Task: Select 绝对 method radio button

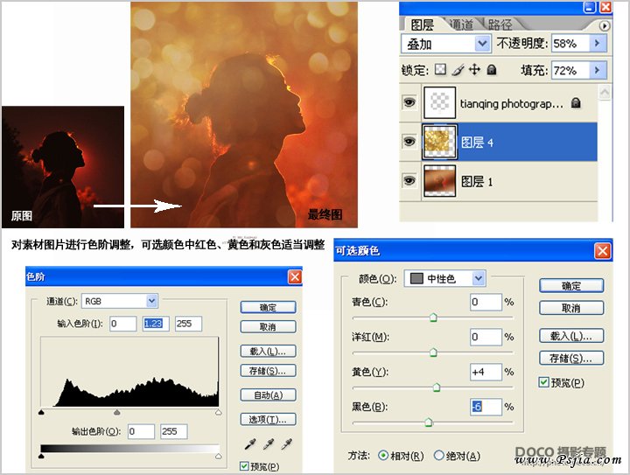Action: 438,456
